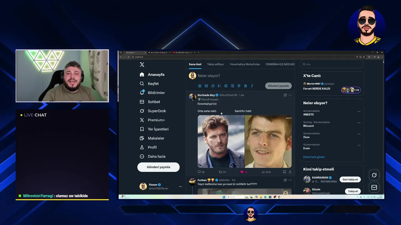The width and height of the screenshot is (401, 225).
Task: Open the floating messages envelope button
Action: 374,187
